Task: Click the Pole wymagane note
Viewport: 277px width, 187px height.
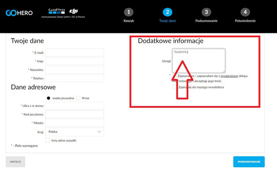Action: click(x=24, y=146)
